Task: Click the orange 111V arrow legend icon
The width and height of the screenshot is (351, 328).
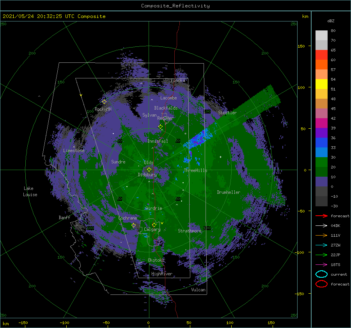Action: [321, 235]
